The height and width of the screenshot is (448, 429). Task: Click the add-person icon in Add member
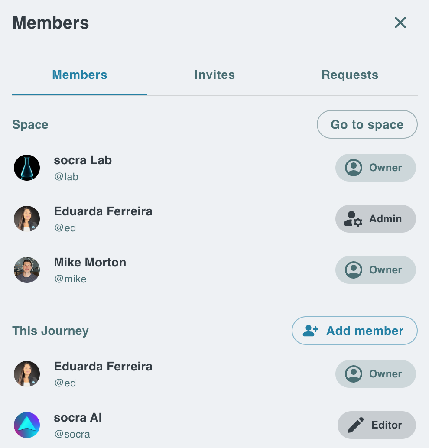coord(310,331)
